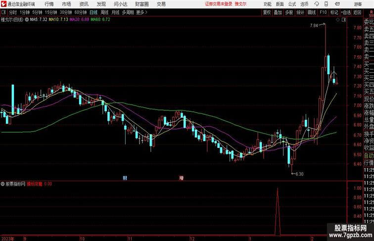Screen dimensions: 374x241
Task: Click the 6.30 low price label
Action: [x=300, y=174]
